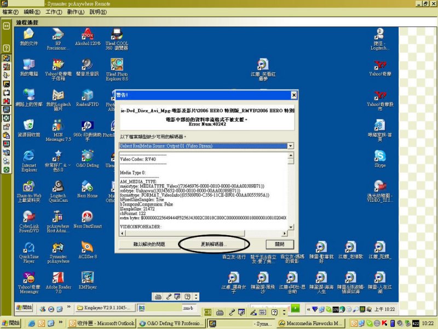Click the 關閉 button in warning dialog
Screen dimensions: 438x329
pos(280,244)
